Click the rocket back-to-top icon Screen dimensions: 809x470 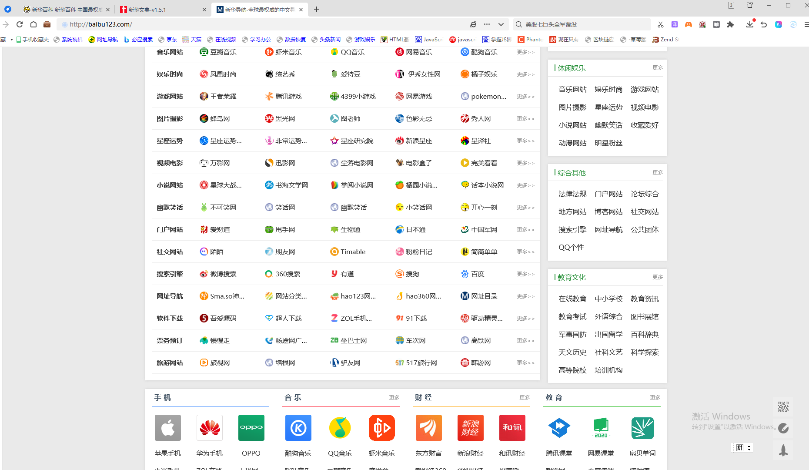[783, 450]
